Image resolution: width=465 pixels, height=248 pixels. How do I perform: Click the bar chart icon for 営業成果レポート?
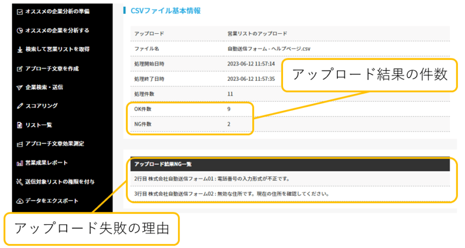tap(20, 163)
